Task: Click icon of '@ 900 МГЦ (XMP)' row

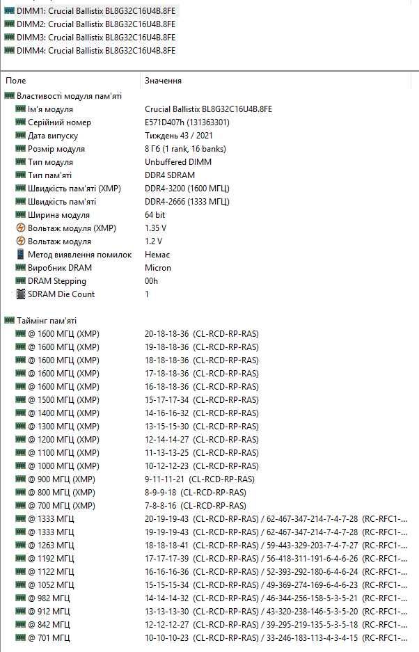Action: 20,479
